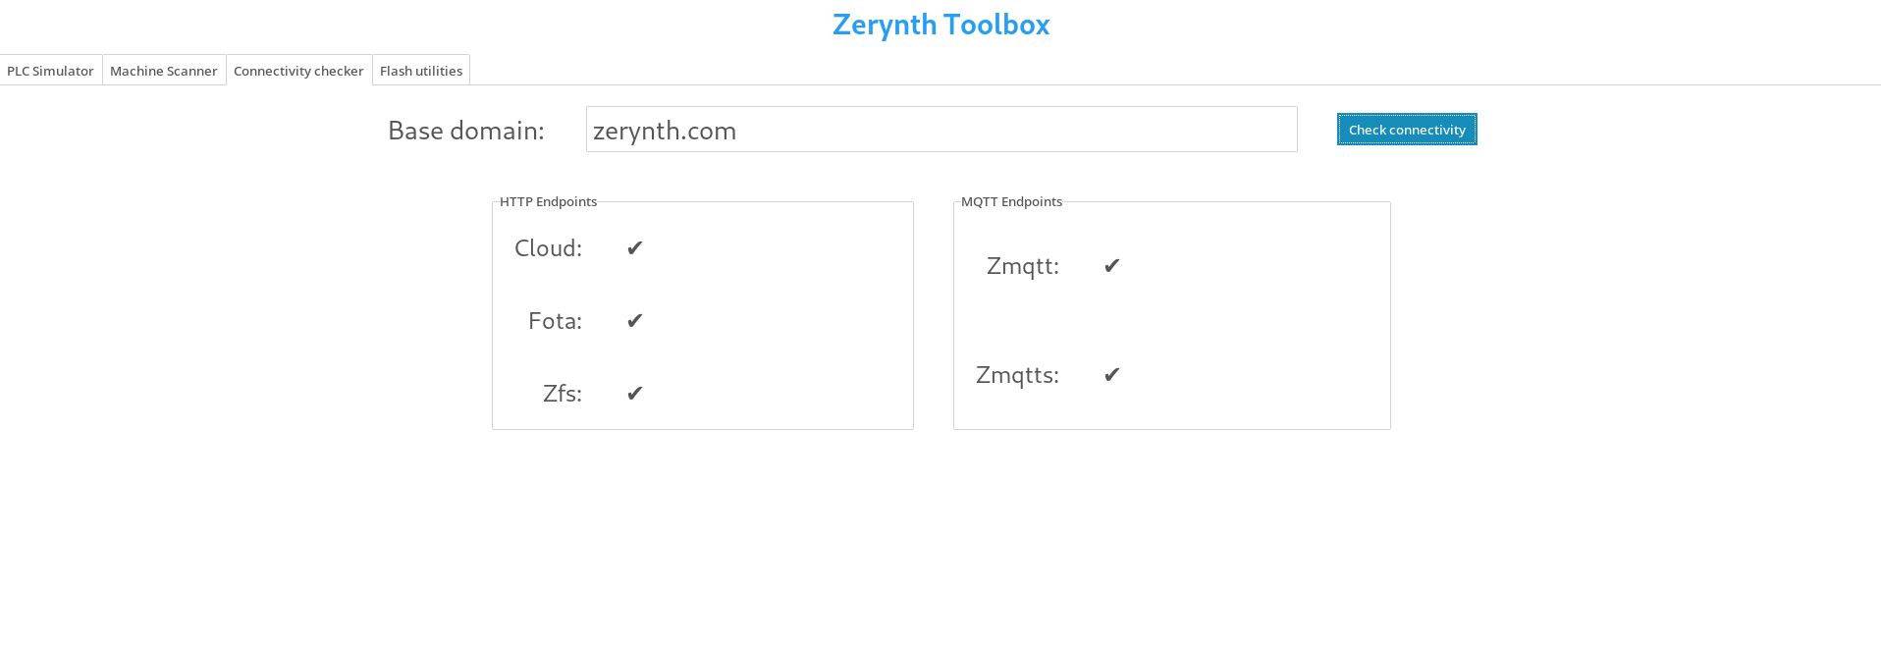Click the Check connectivity button
The width and height of the screenshot is (1881, 648).
(1407, 130)
